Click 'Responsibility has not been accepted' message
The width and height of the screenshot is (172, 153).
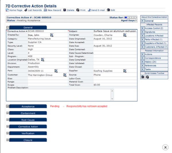tap(87, 106)
